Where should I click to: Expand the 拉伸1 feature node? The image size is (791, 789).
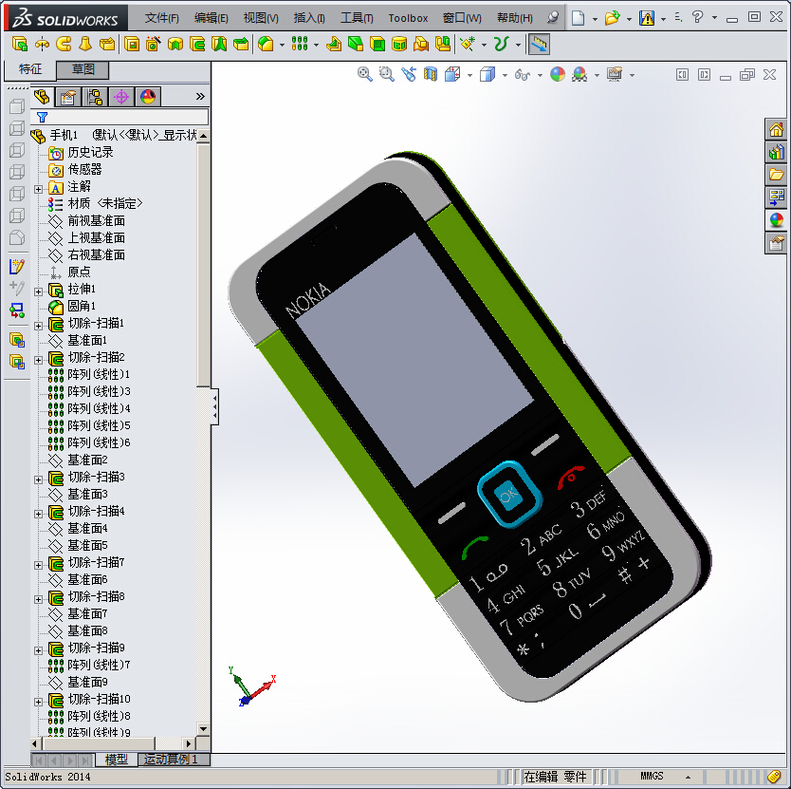tap(38, 292)
